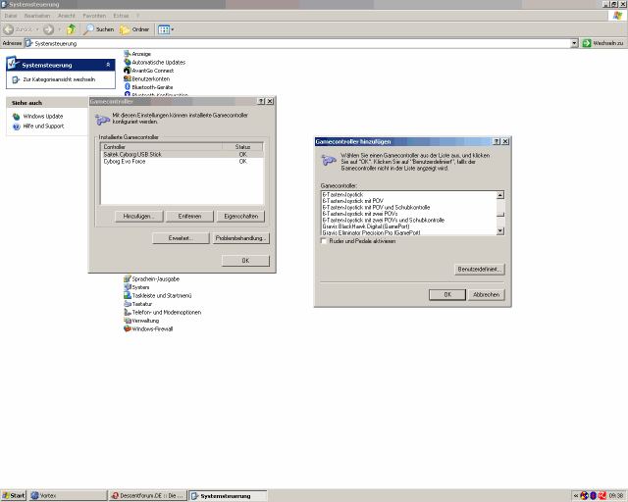Open the Tastatur control panel item
This screenshot has width=628, height=502.
point(137,304)
